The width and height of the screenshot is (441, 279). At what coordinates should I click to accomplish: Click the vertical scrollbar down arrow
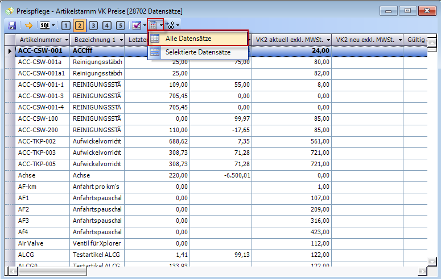click(431, 260)
